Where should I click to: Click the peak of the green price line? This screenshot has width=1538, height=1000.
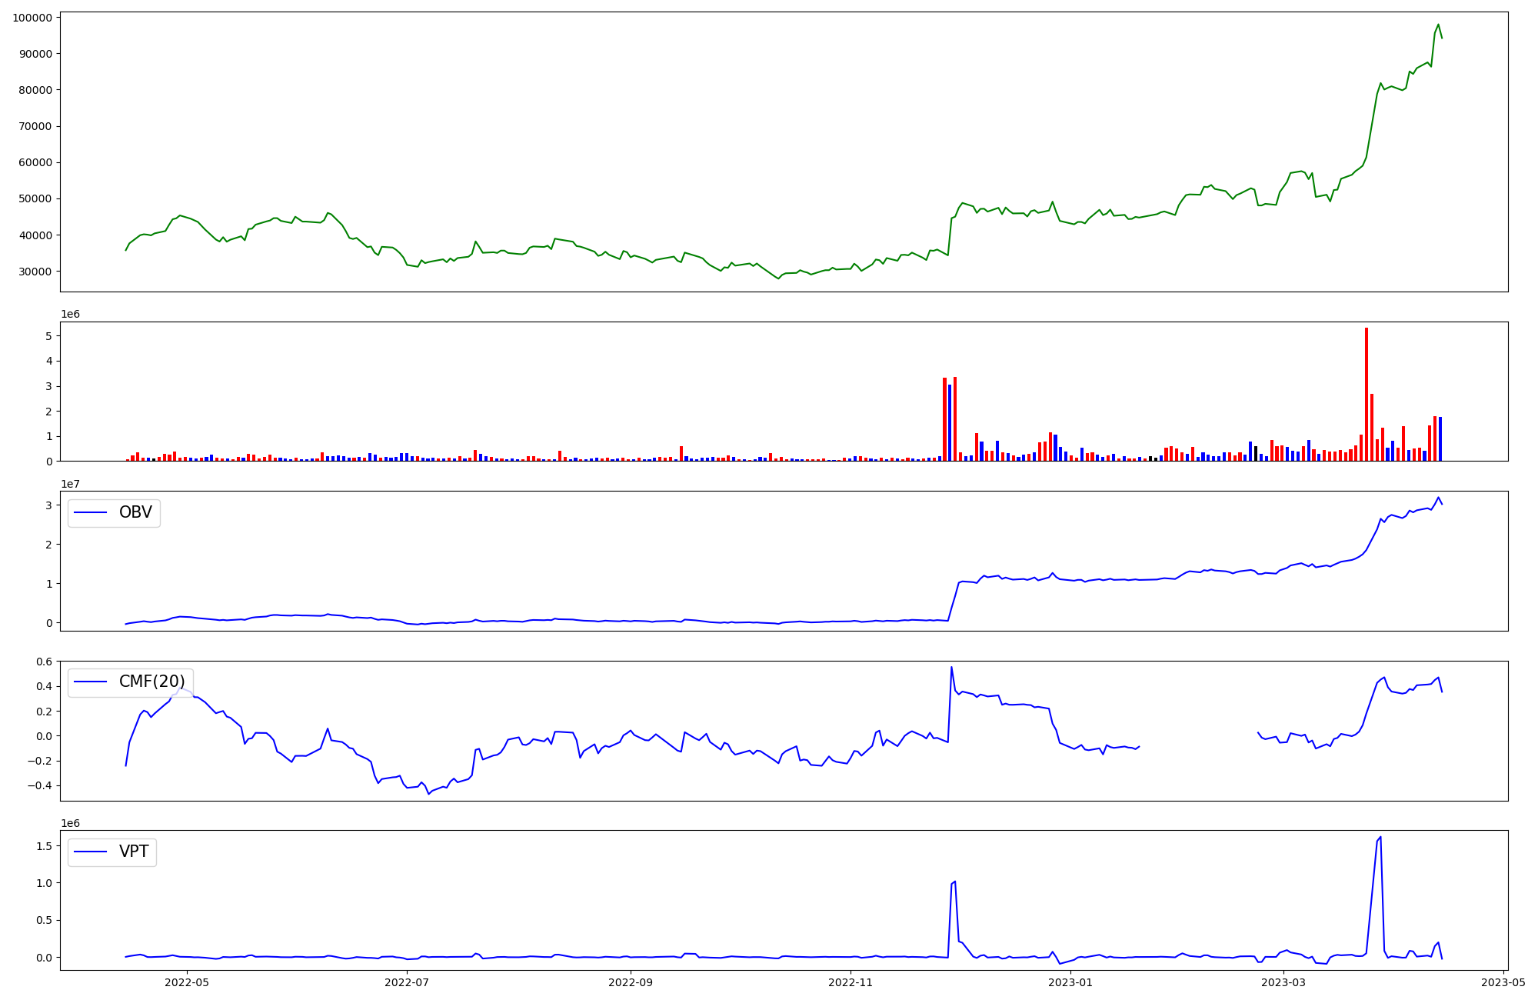click(1438, 25)
